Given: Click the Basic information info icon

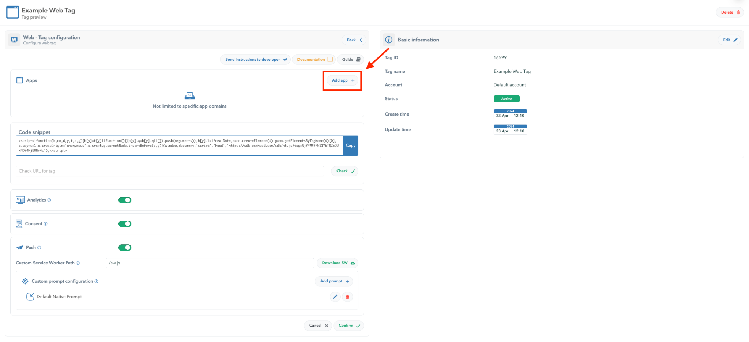Looking at the screenshot, I should pos(389,40).
